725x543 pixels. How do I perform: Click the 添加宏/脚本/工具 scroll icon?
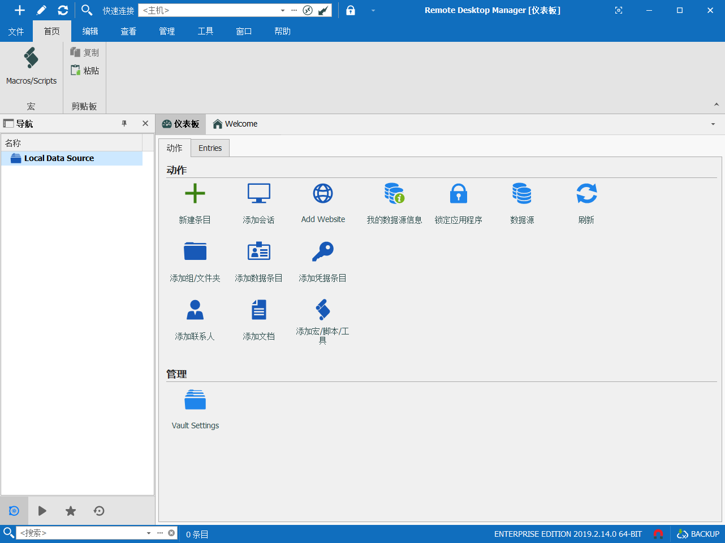point(323,310)
